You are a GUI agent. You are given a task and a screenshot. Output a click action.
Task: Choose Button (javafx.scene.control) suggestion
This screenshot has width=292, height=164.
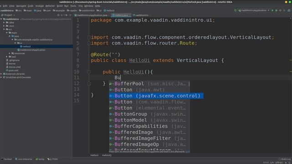tap(156, 96)
